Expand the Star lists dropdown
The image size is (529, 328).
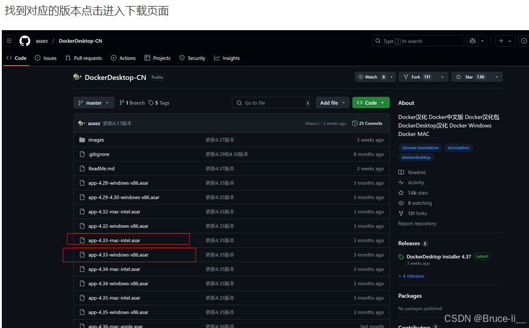(496, 77)
